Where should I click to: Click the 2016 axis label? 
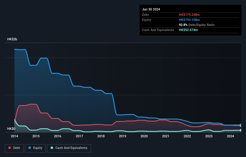click(58, 136)
